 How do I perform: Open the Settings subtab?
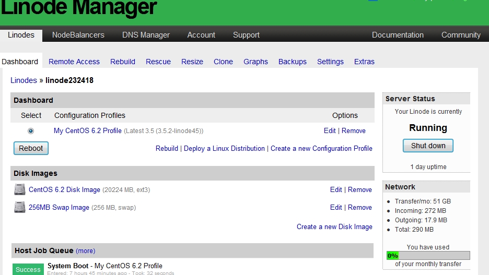click(330, 62)
